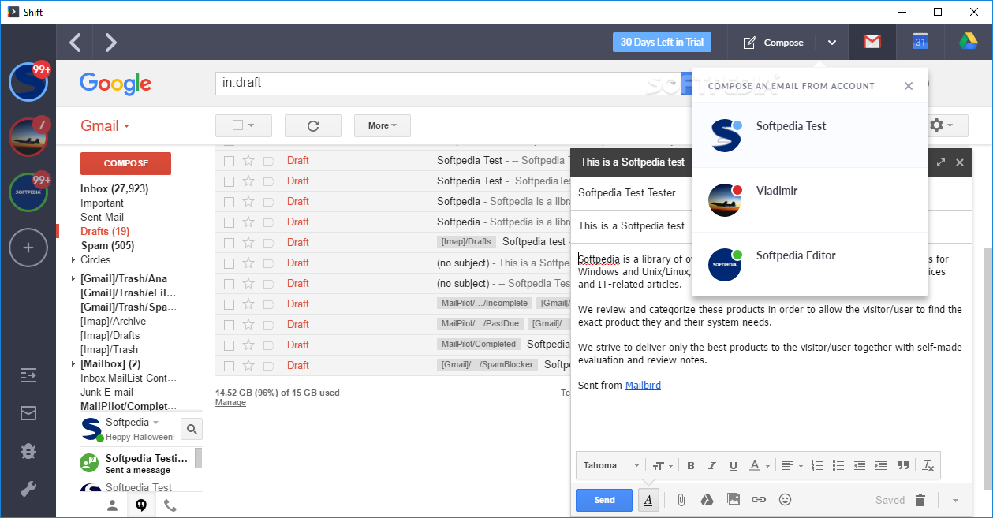The width and height of the screenshot is (993, 518).
Task: Open the Spam (505) folder
Action: coord(107,245)
